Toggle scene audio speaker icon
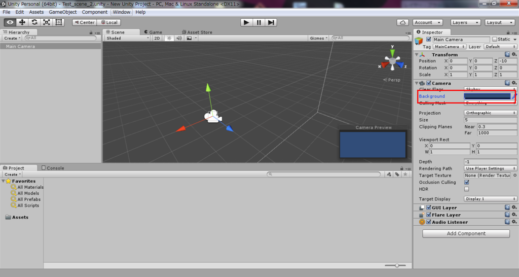 click(x=179, y=38)
